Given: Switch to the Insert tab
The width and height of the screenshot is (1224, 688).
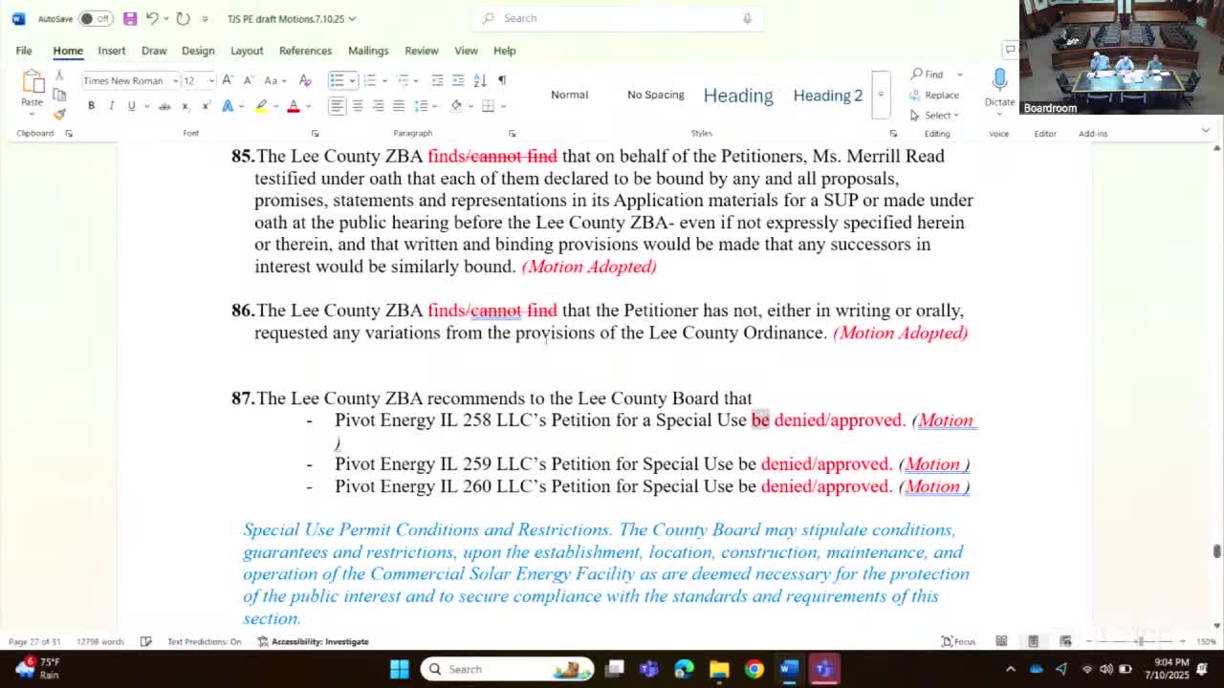Looking at the screenshot, I should point(111,51).
